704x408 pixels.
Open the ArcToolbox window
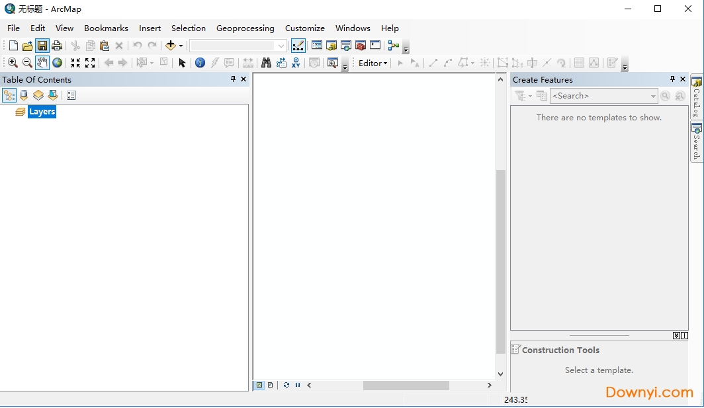point(361,45)
